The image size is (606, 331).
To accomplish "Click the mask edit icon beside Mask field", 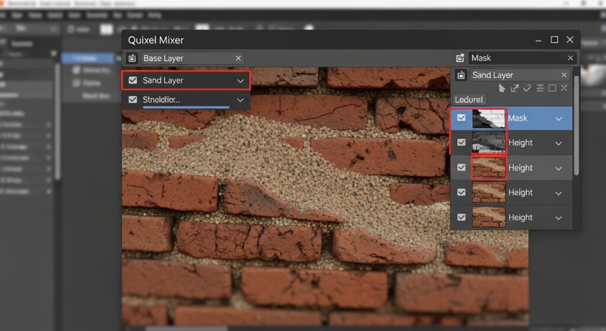I will coord(460,58).
